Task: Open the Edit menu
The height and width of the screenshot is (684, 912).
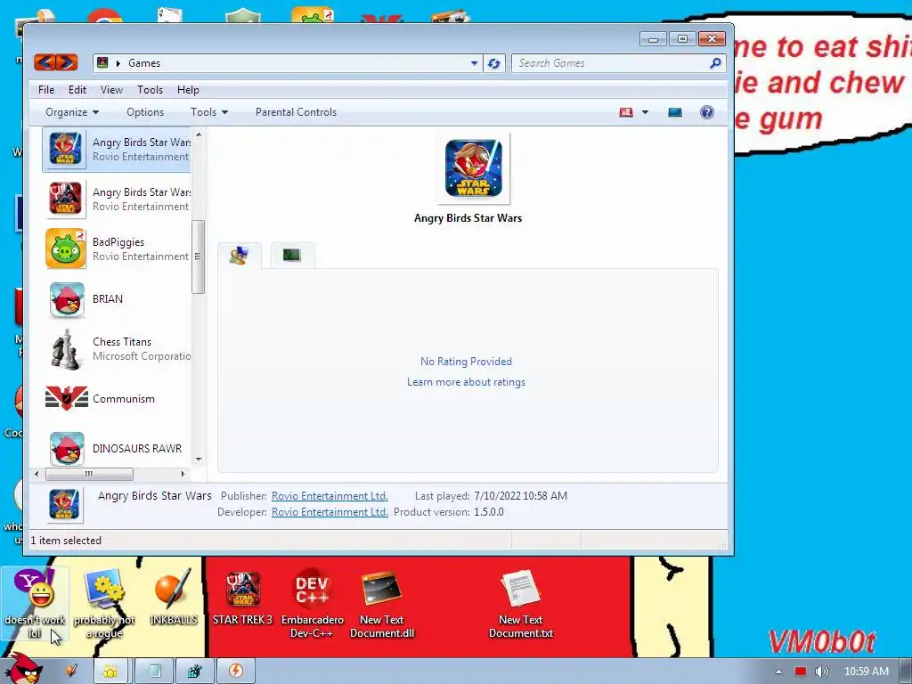Action: [77, 90]
